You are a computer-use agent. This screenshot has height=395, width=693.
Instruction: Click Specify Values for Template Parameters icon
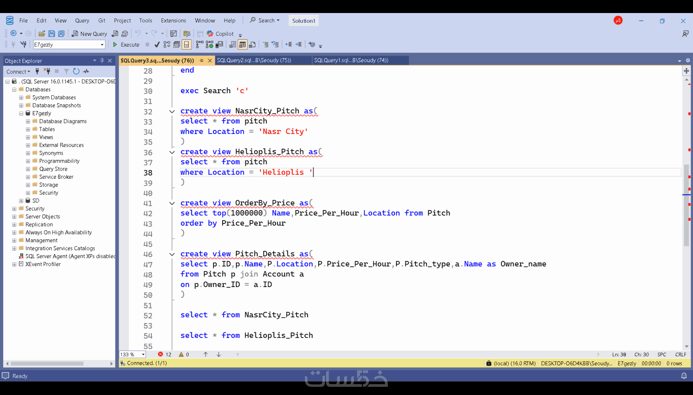[312, 44]
